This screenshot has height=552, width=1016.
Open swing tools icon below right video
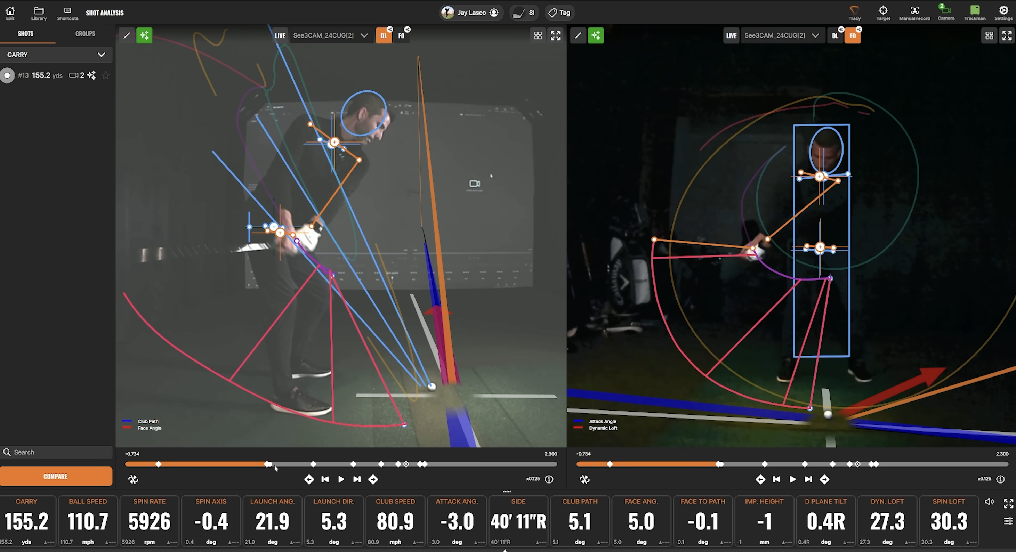pyautogui.click(x=584, y=479)
